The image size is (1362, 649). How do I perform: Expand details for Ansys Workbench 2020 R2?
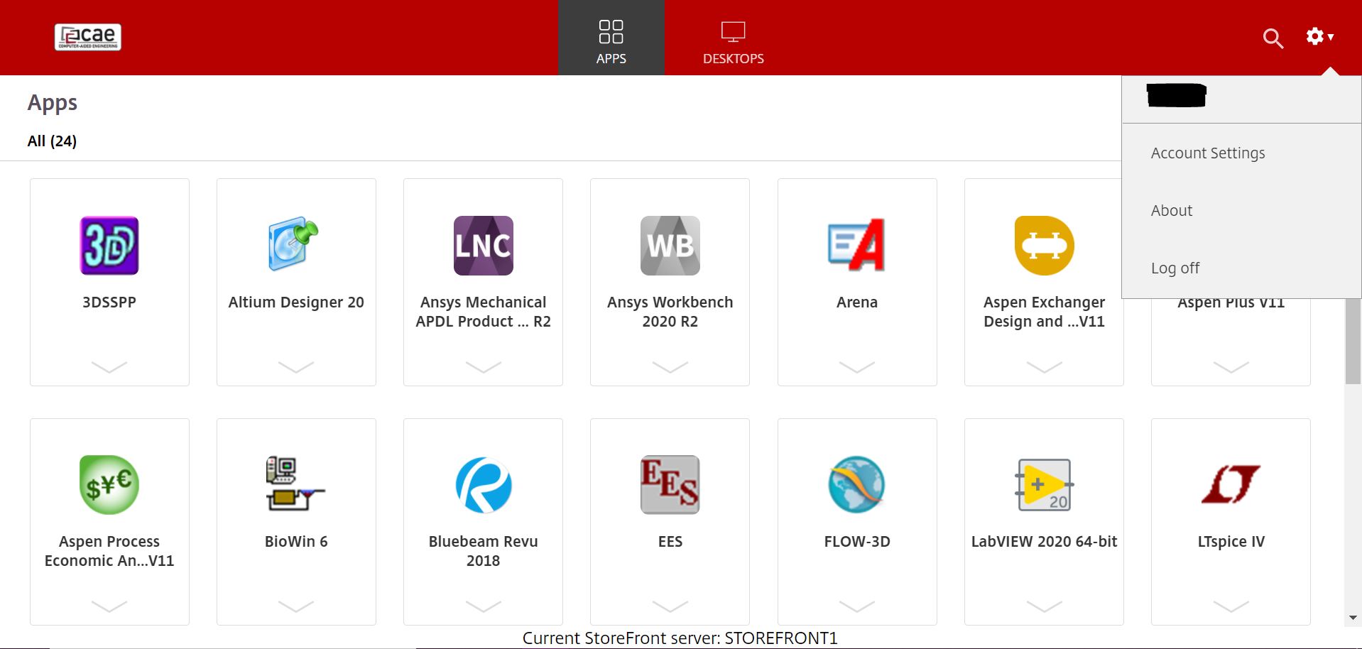click(670, 367)
